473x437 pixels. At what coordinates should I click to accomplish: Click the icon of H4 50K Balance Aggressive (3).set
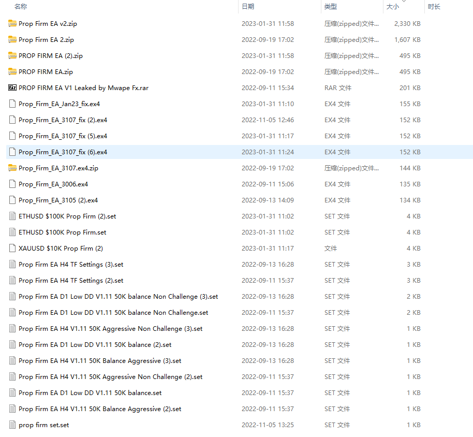12,360
